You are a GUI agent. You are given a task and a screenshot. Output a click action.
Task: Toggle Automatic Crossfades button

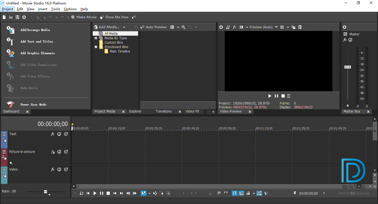click(241, 193)
